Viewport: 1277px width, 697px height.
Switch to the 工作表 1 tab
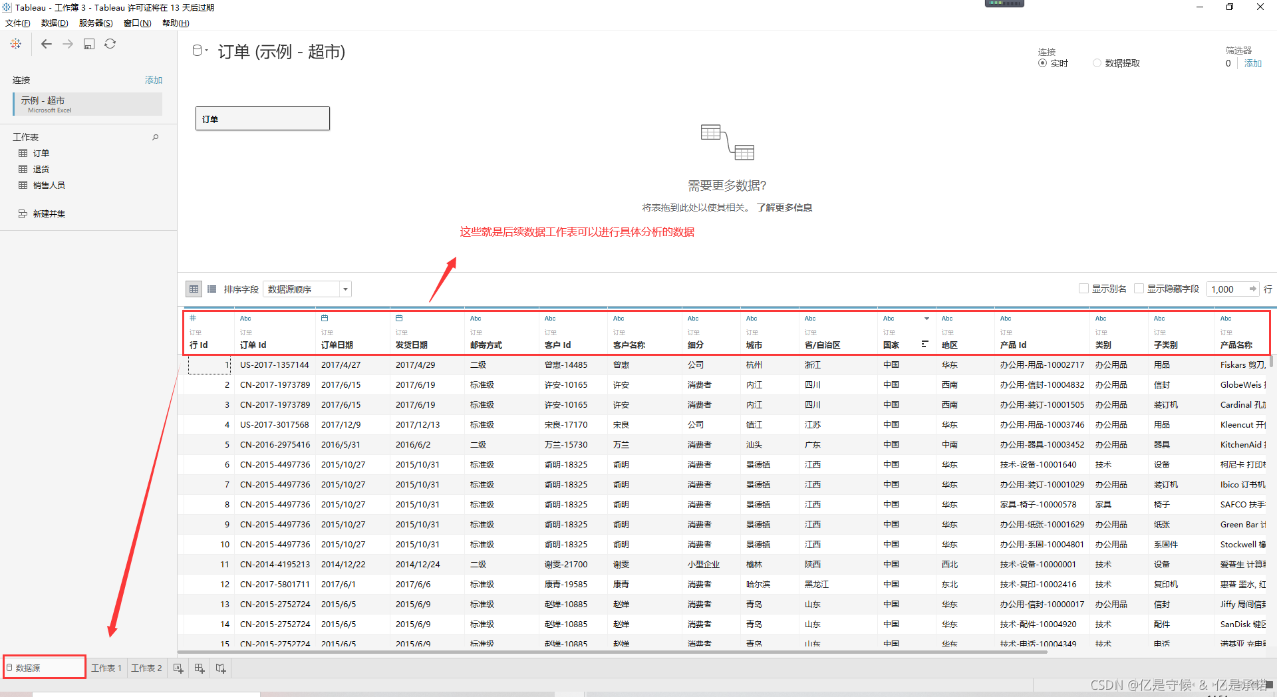pyautogui.click(x=106, y=668)
